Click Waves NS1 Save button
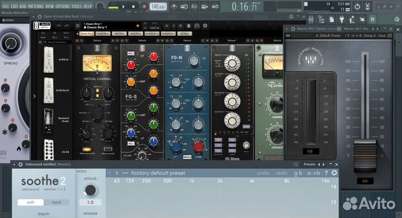The image size is (402, 218). [x=382, y=36]
